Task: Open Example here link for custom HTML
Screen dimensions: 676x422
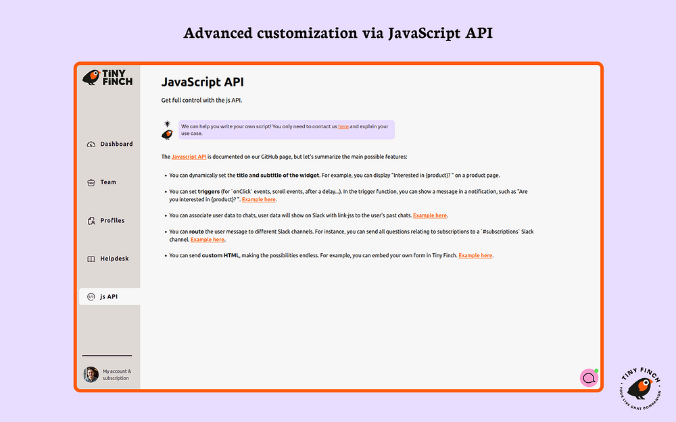Action: click(475, 255)
